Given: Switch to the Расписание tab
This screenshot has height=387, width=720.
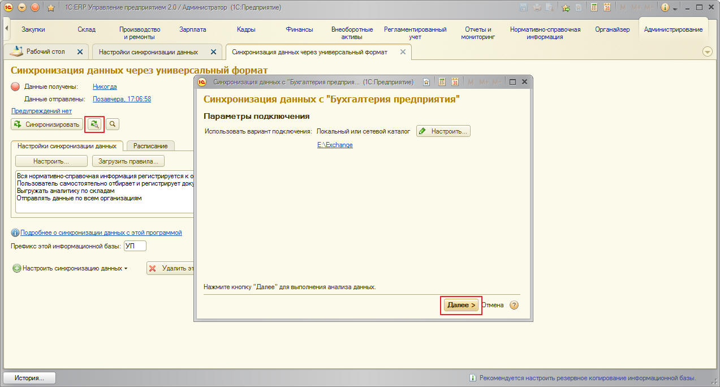Looking at the screenshot, I should pyautogui.click(x=150, y=145).
